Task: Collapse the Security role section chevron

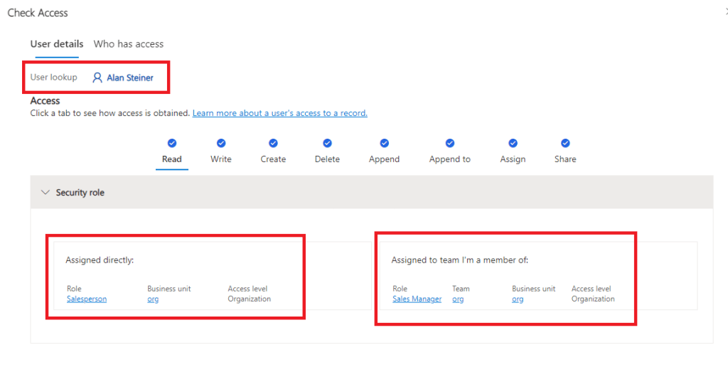Action: (45, 193)
